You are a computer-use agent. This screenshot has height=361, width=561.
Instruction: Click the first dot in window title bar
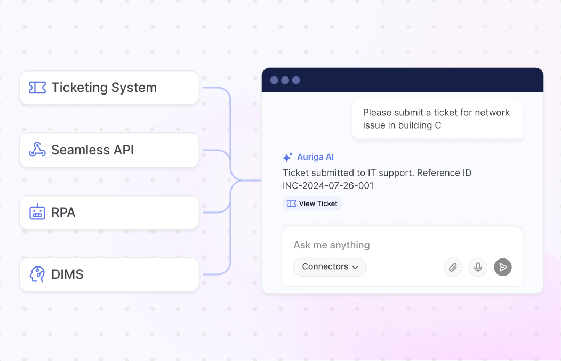[275, 80]
